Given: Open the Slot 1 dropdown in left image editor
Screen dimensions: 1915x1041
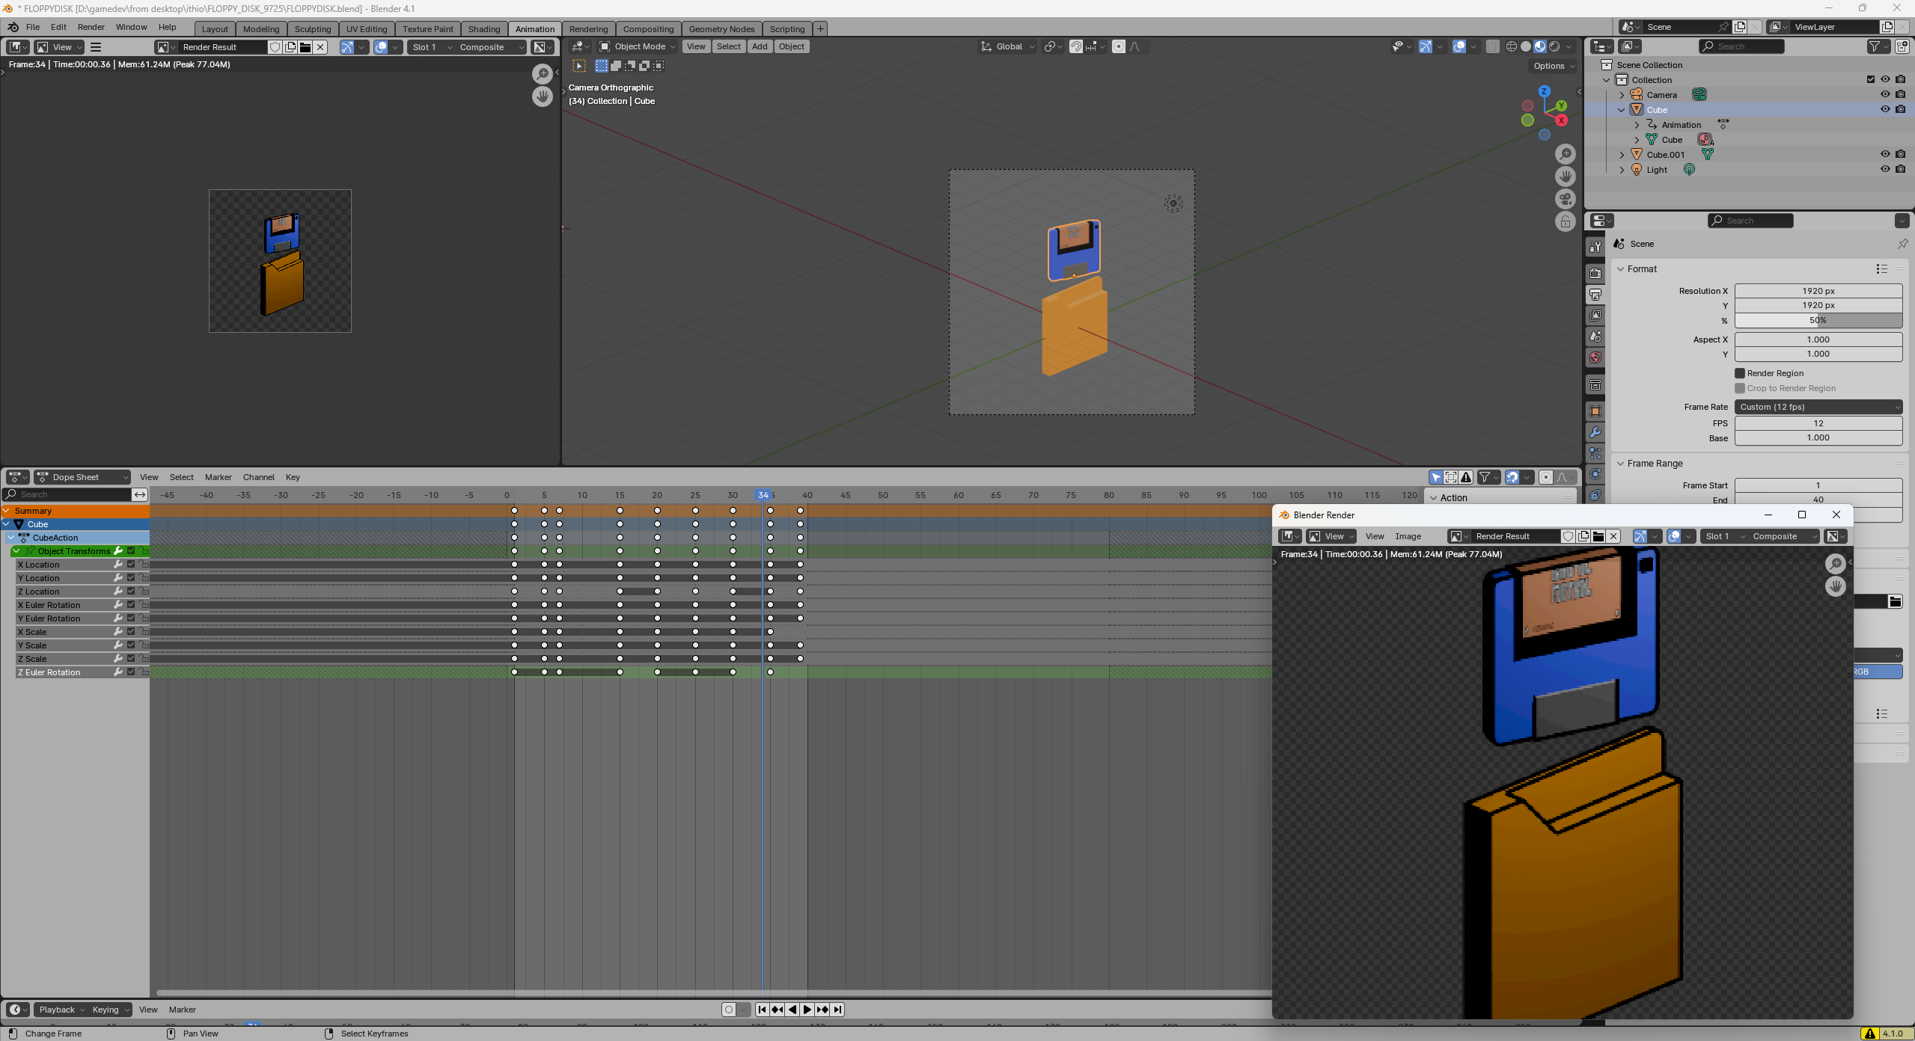Looking at the screenshot, I should point(430,47).
